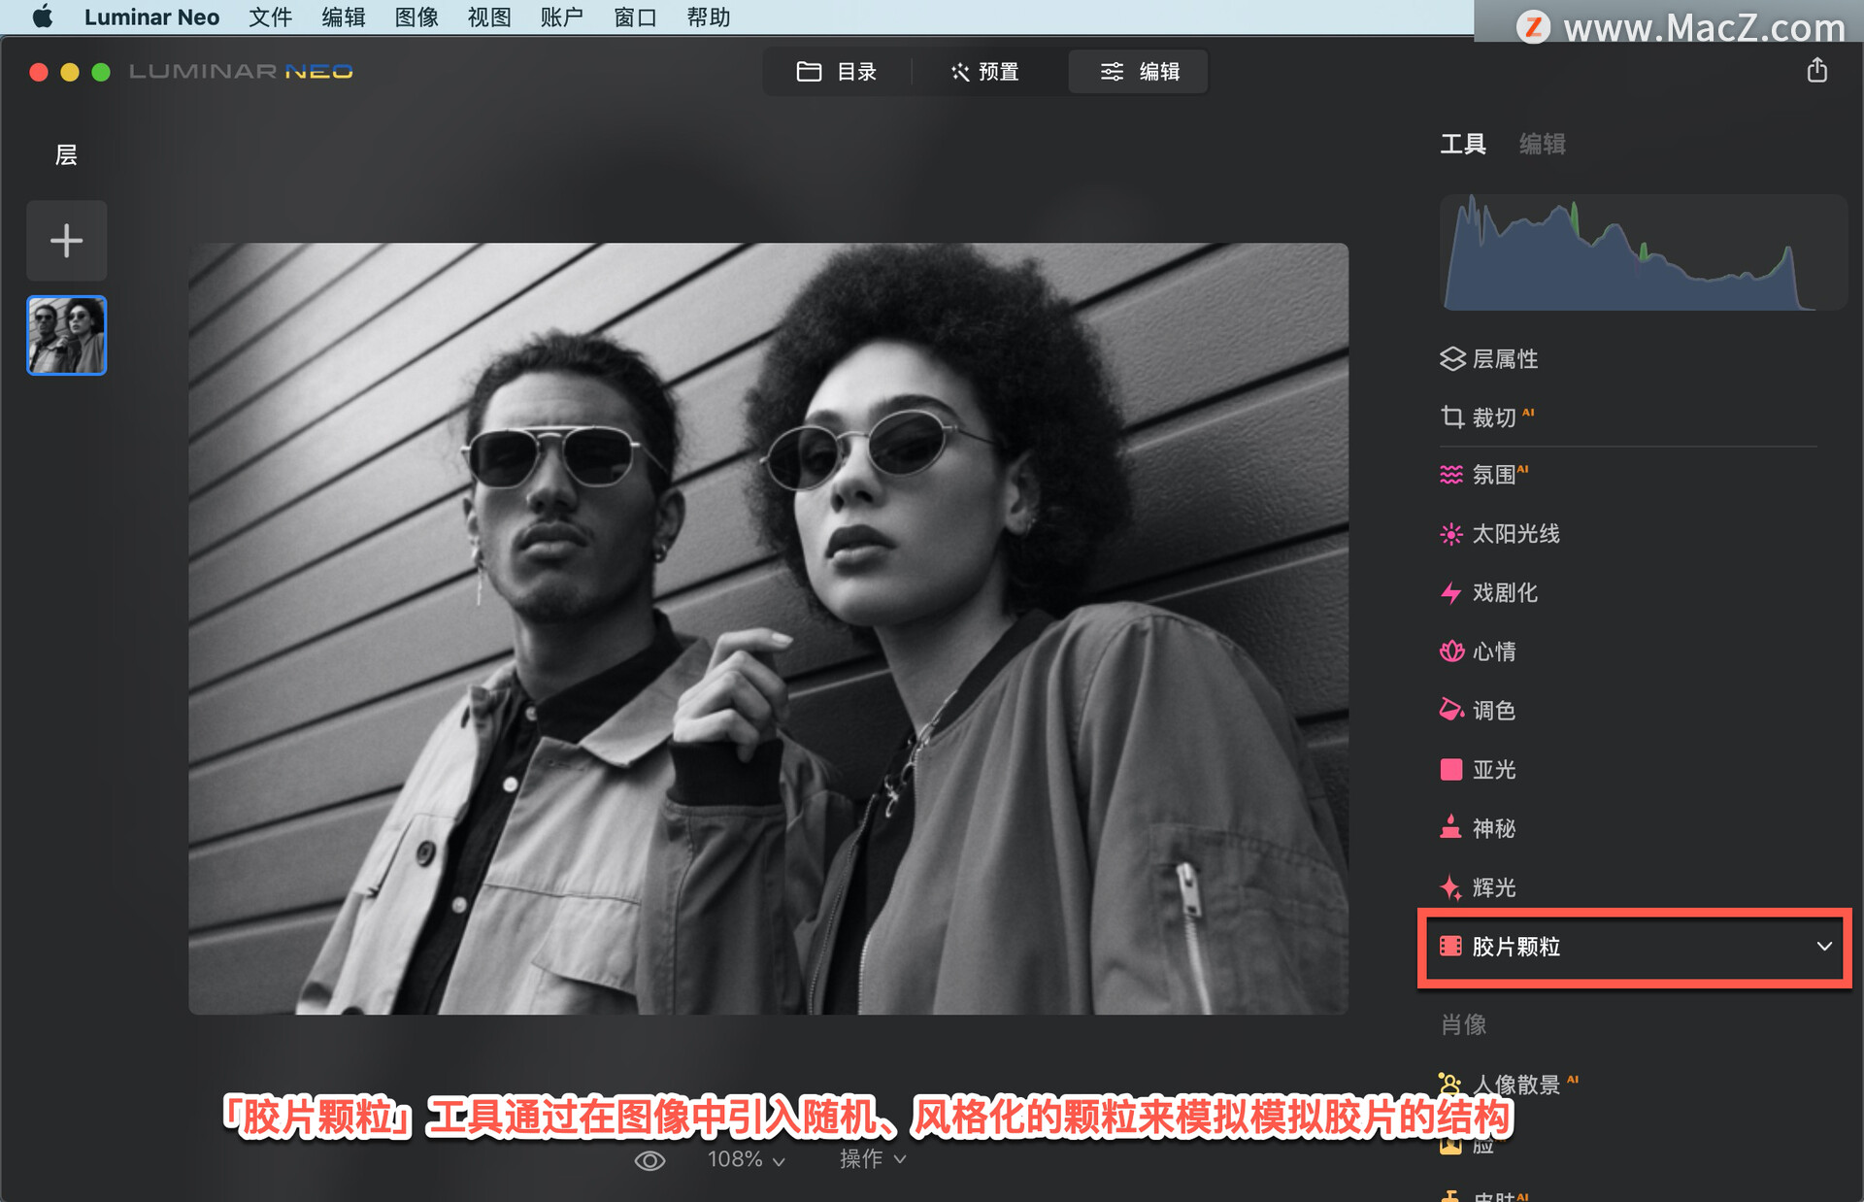
Task: Click the Portrait (肖像) section header
Action: [x=1463, y=1024]
